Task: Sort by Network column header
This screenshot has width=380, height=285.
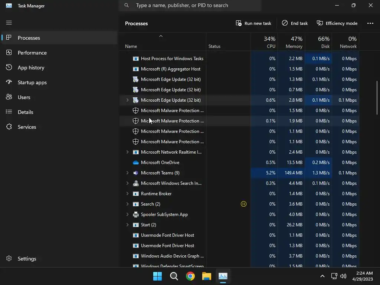Action: point(345,42)
